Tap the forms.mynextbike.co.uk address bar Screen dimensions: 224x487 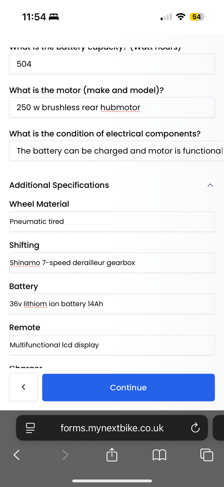point(112,428)
